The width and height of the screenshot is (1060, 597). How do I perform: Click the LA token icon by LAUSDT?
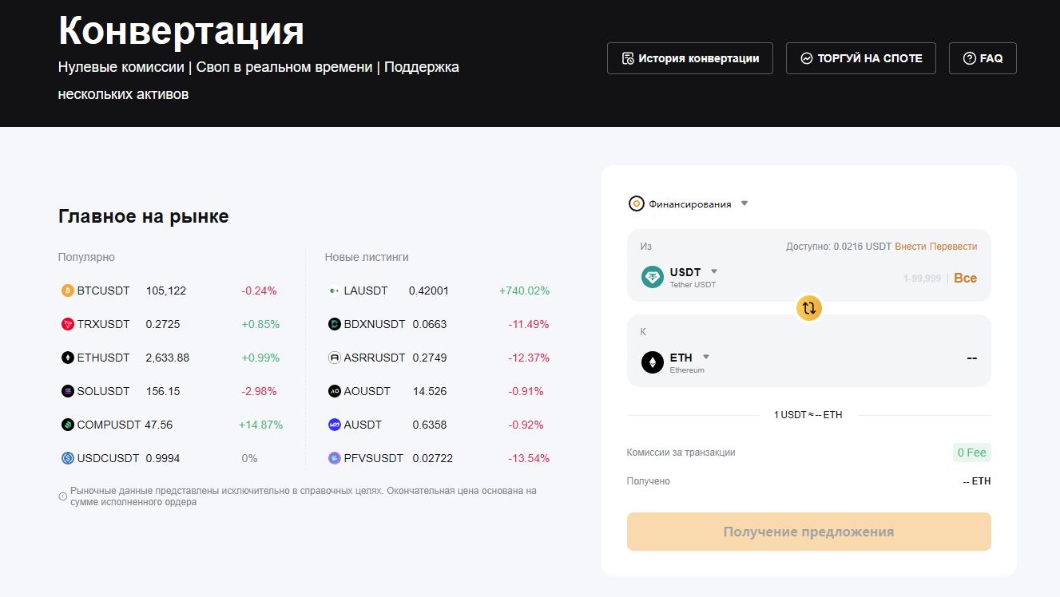coord(334,291)
